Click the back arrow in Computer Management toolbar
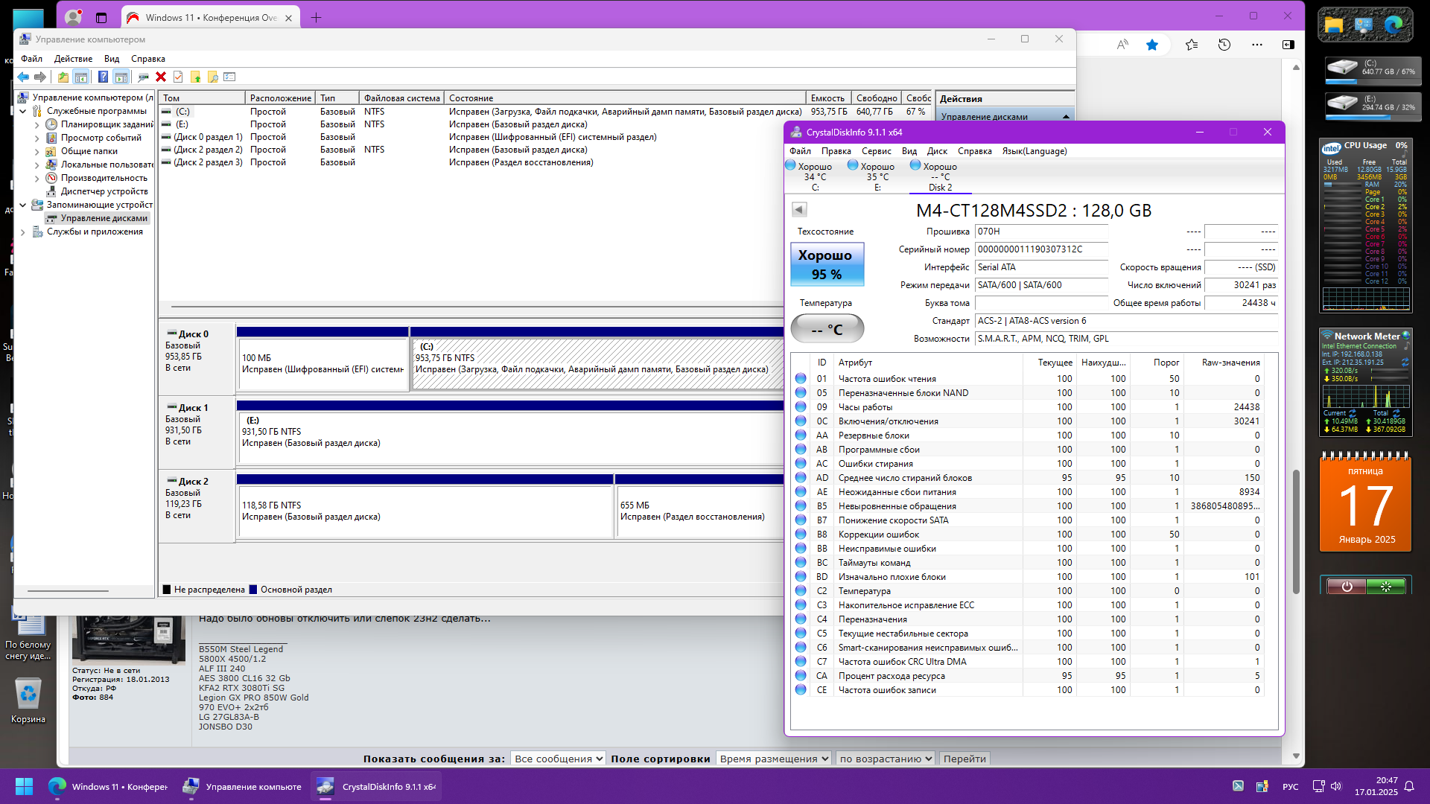 [x=23, y=77]
